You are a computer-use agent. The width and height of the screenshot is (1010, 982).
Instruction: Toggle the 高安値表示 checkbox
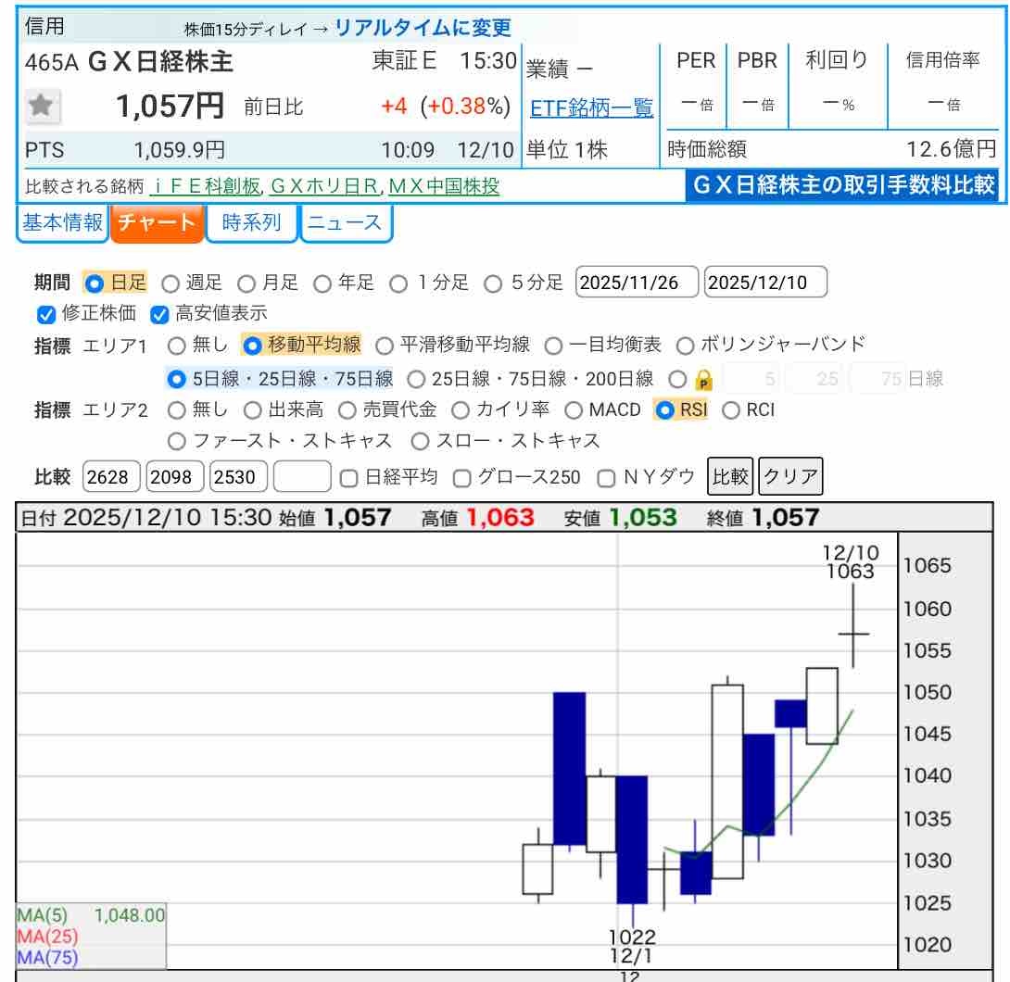pos(158,314)
